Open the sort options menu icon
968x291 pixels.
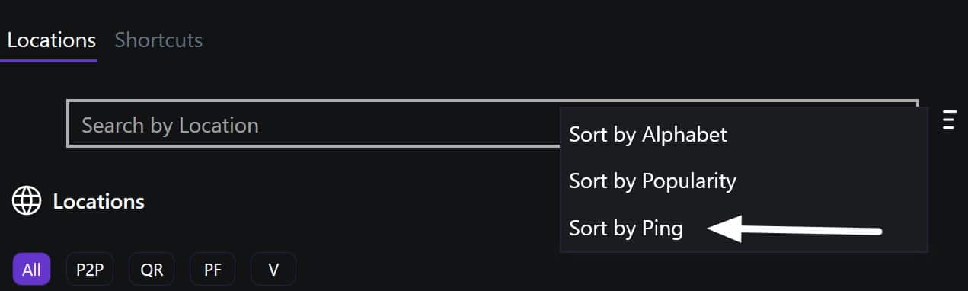(x=949, y=120)
